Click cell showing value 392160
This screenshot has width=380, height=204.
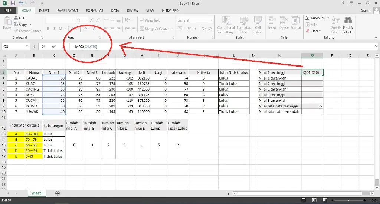pos(142,78)
